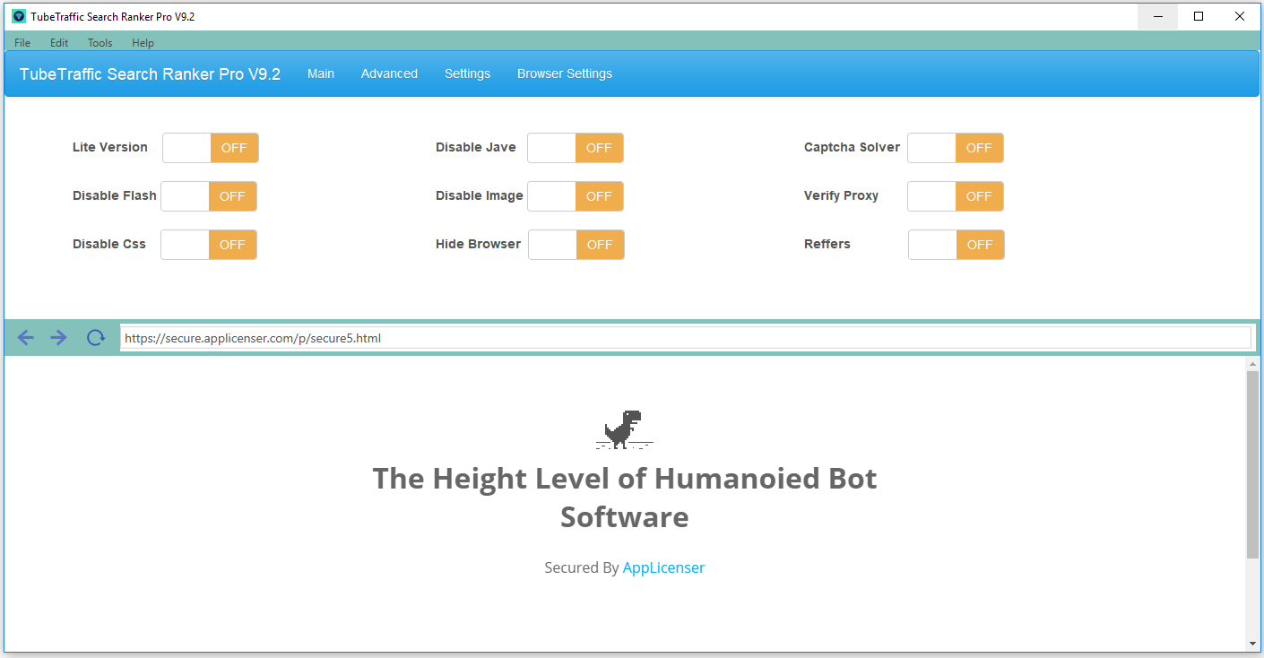This screenshot has width=1264, height=658.
Task: Click the URL address field
Action: [685, 338]
